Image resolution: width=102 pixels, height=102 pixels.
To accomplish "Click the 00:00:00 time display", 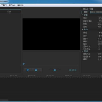I will point(73,70).
